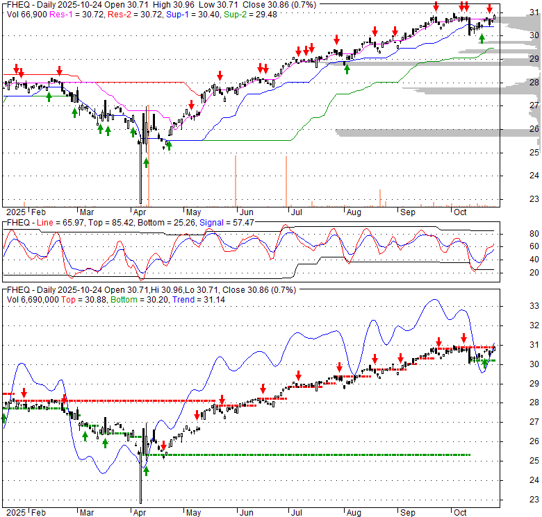Select the green arrow at far left of bottom chart
The image size is (542, 517).
(4, 418)
